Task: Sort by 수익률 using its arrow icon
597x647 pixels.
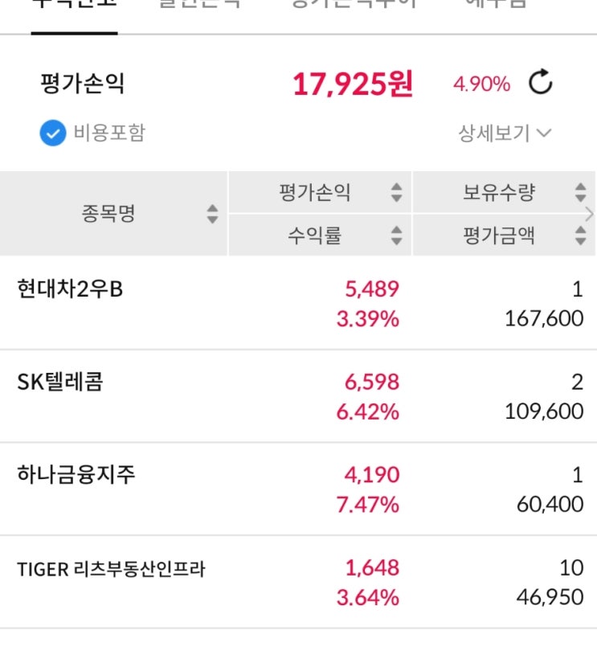Action: click(396, 235)
